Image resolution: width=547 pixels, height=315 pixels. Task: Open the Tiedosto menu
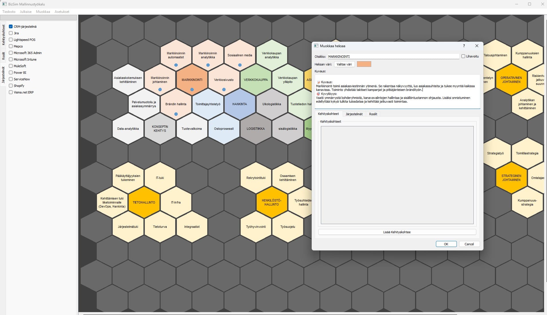pyautogui.click(x=9, y=12)
